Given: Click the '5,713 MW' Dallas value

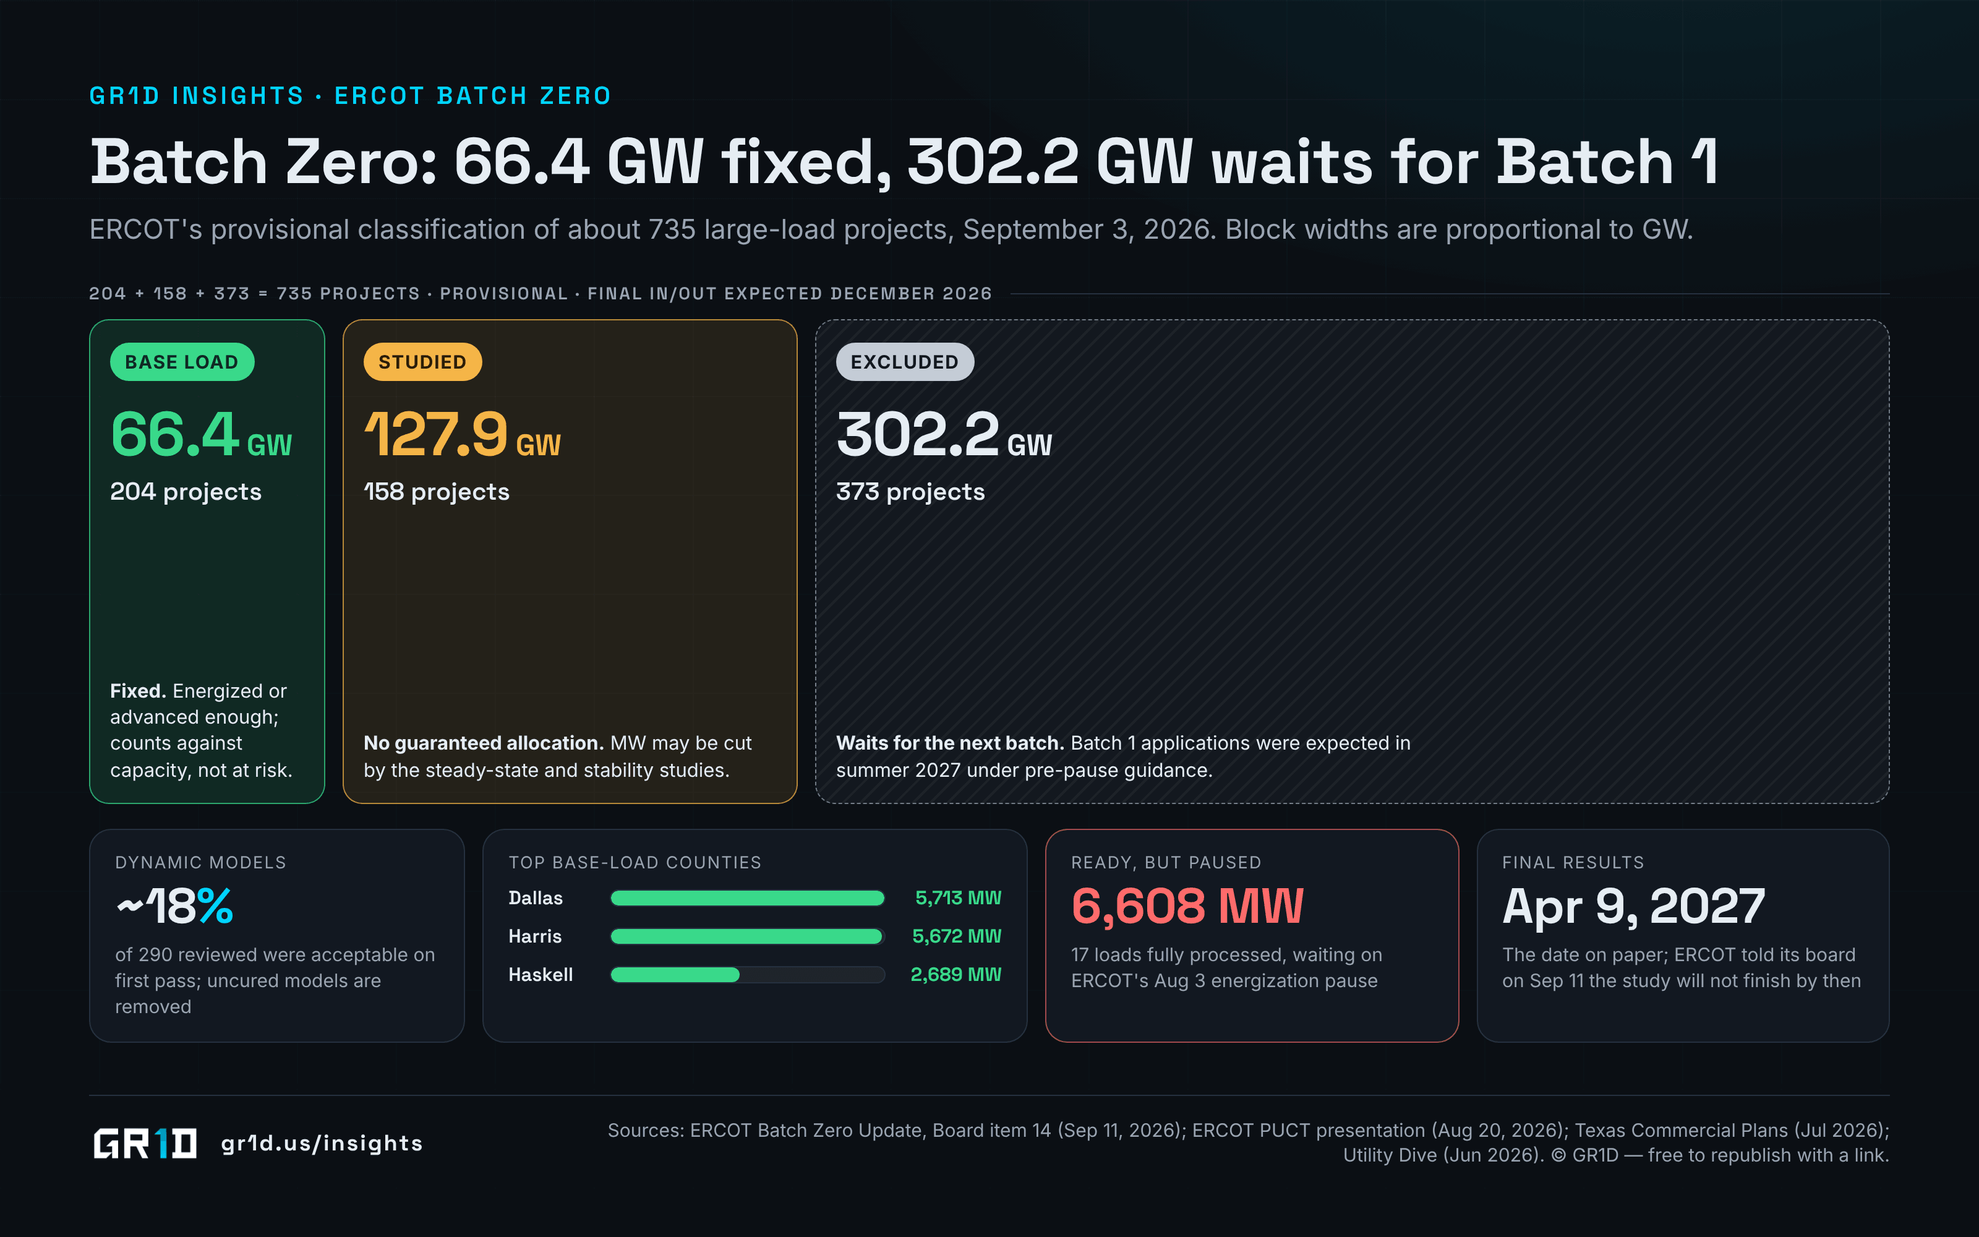Looking at the screenshot, I should (957, 898).
